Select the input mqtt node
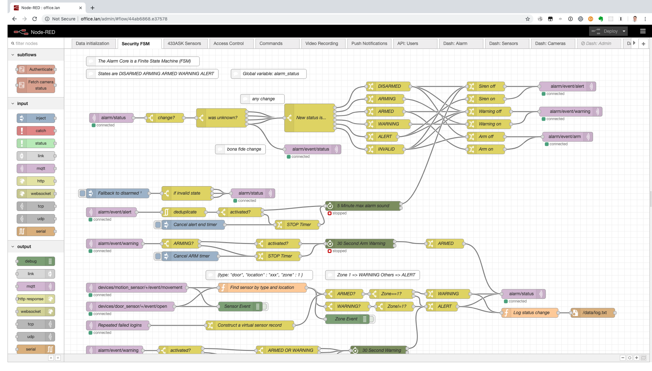 36,169
